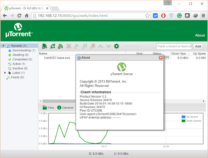Click the horizontal scrollbar left arrow
Viewport: 208px width, 158px height.
tap(40, 101)
